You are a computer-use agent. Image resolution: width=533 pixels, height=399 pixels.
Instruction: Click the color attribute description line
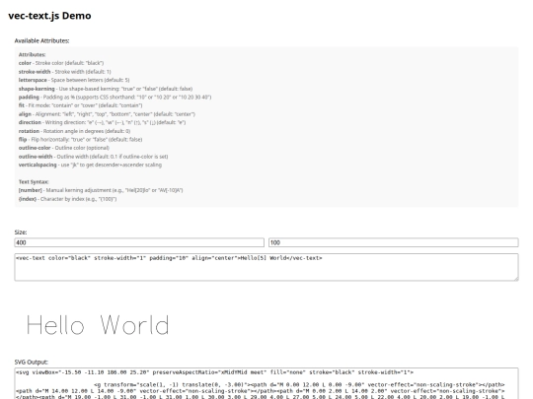[x=61, y=63]
